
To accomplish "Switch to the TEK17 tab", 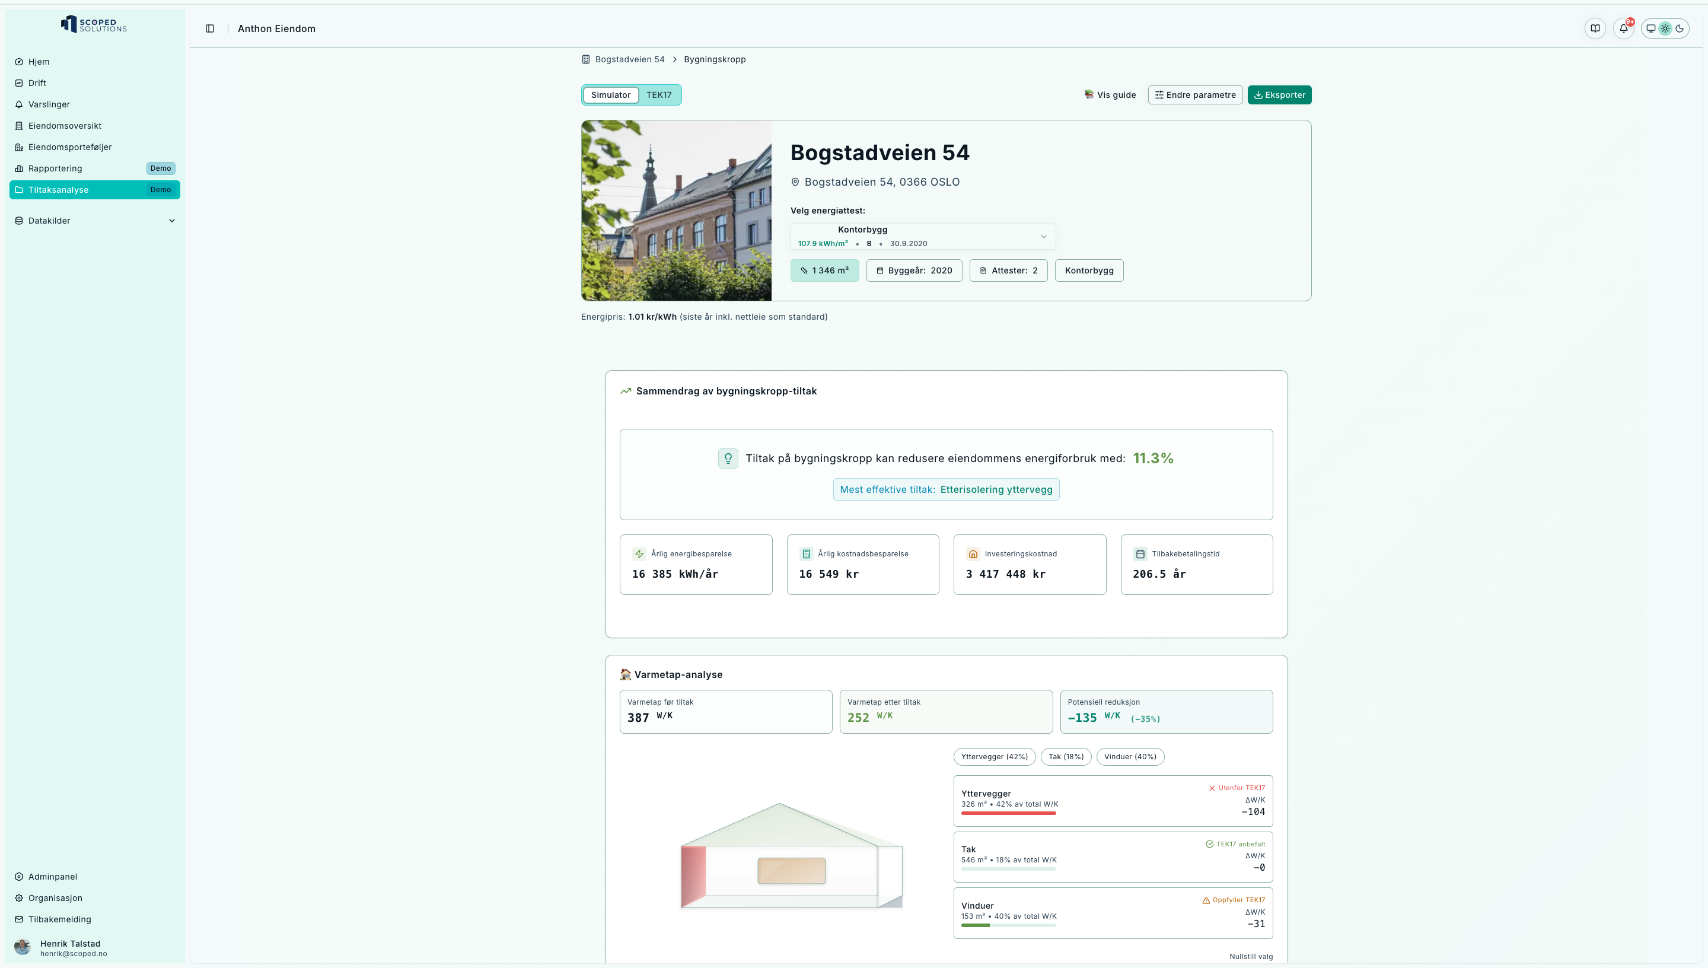I will (659, 95).
